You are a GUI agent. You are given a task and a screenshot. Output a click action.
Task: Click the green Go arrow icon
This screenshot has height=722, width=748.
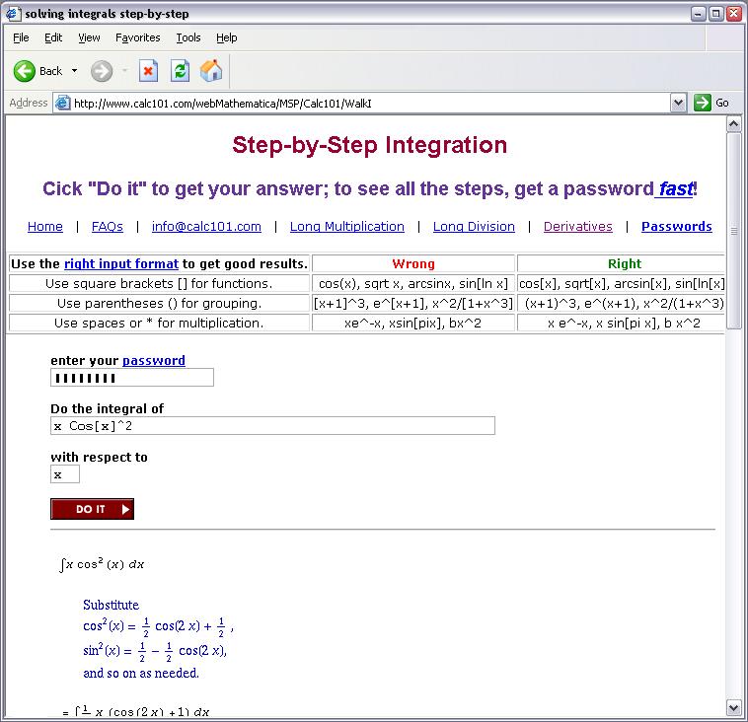703,103
